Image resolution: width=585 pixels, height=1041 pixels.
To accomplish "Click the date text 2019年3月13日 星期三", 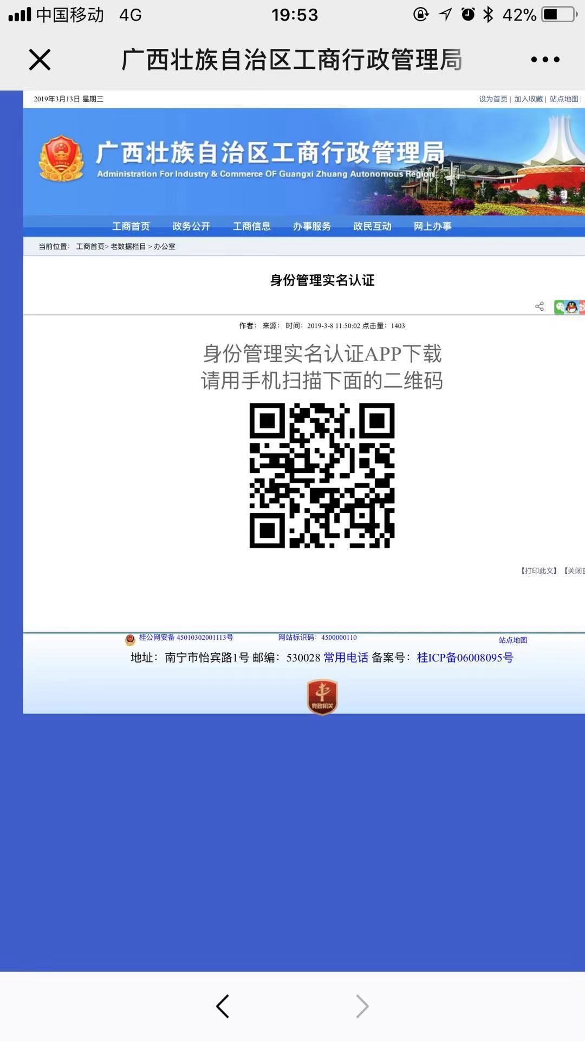I will (x=68, y=99).
